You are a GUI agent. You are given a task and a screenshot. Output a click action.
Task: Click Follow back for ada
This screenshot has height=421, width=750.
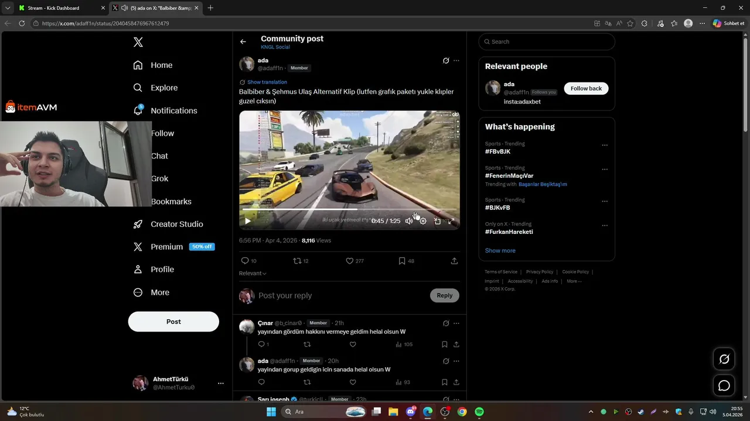(x=586, y=88)
